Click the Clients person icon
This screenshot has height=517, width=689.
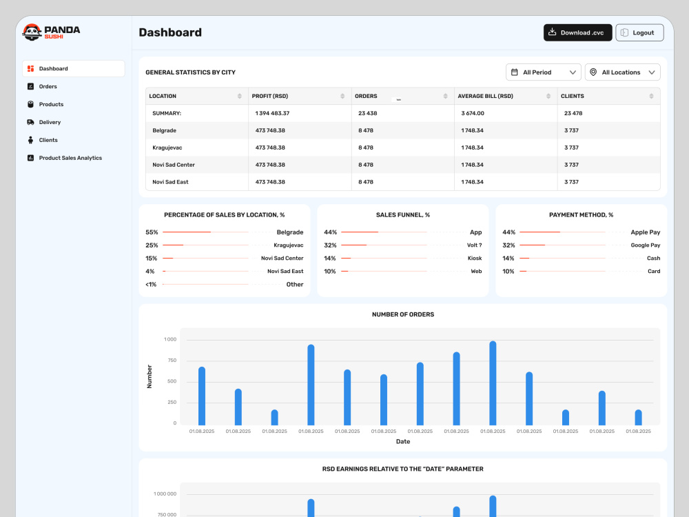pos(30,140)
